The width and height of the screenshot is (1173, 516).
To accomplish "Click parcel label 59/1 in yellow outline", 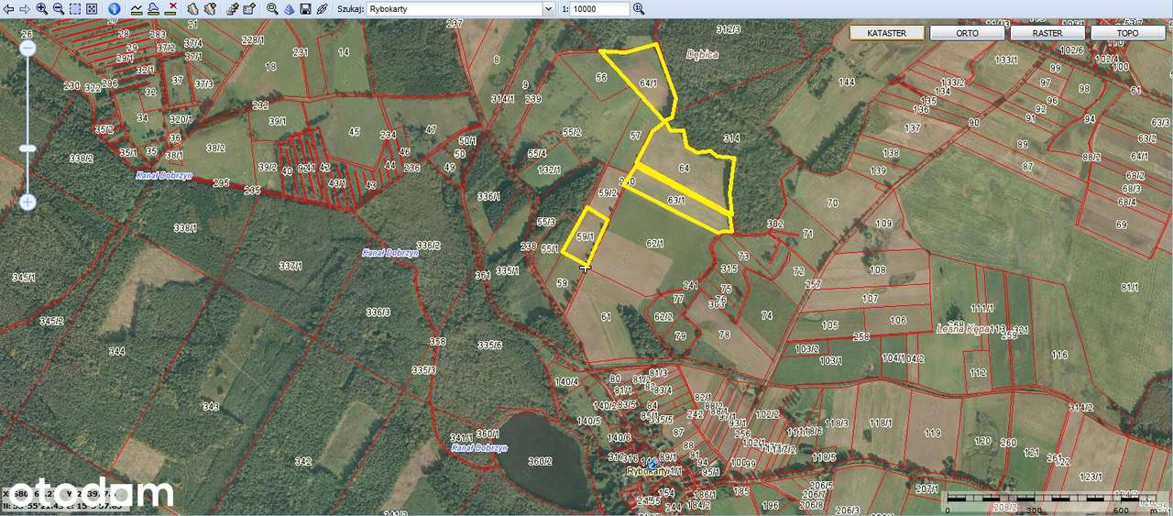I will tap(585, 236).
